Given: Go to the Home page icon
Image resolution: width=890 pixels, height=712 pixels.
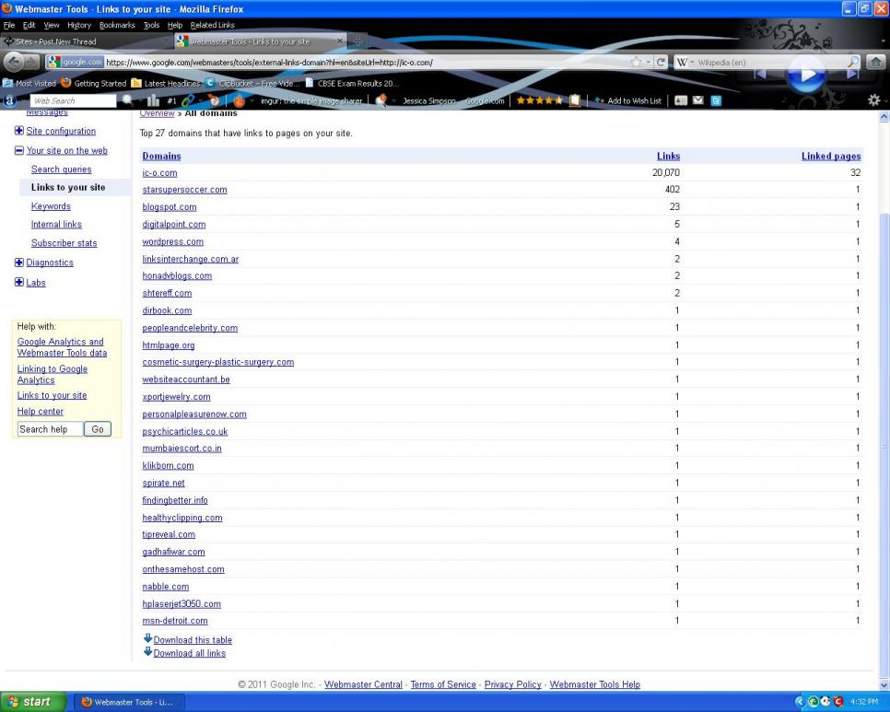Looking at the screenshot, I should pos(876,63).
